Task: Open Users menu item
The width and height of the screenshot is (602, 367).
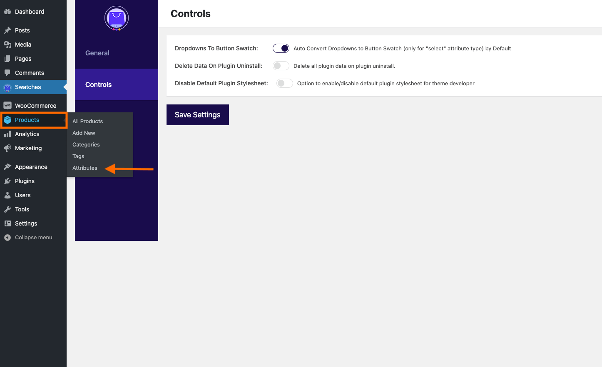Action: point(33,195)
